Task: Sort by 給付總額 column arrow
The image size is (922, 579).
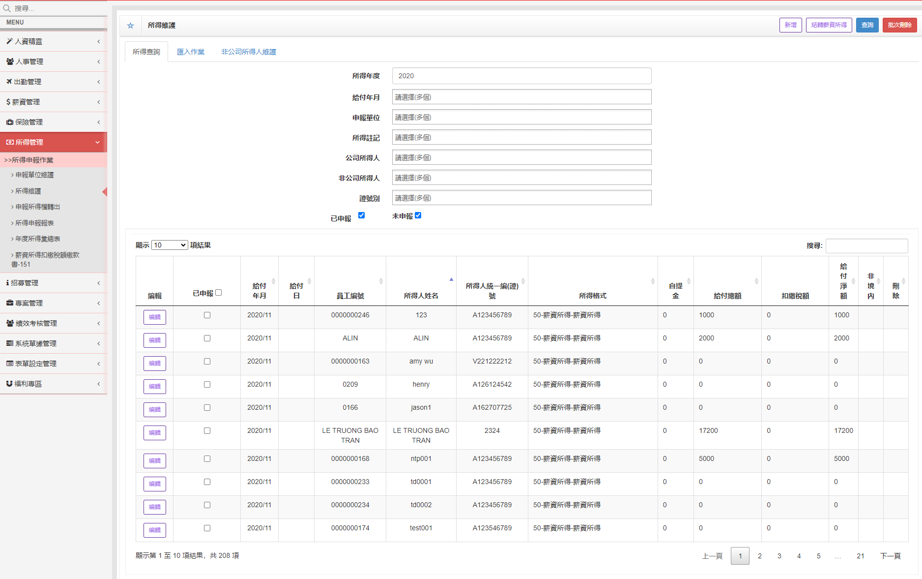Action: pos(756,281)
